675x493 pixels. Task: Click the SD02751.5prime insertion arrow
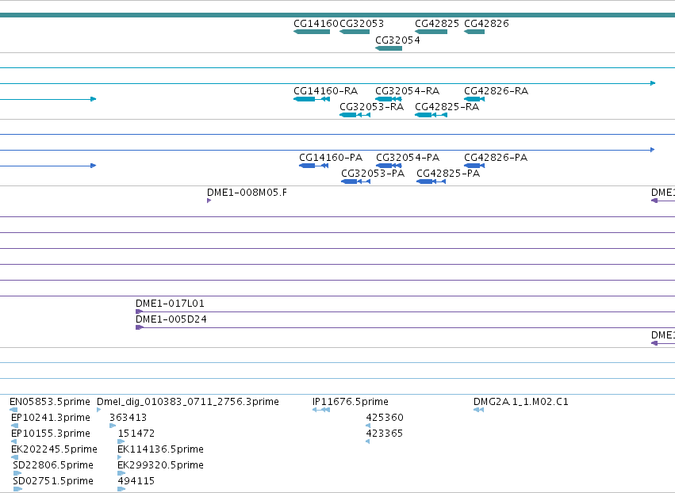pyautogui.click(x=17, y=489)
